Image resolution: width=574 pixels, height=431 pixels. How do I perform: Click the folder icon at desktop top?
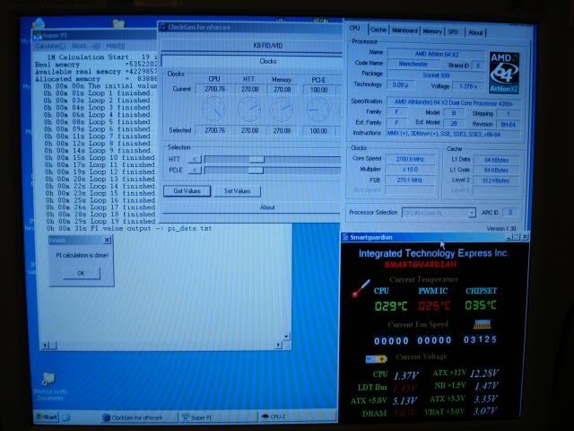[118, 24]
